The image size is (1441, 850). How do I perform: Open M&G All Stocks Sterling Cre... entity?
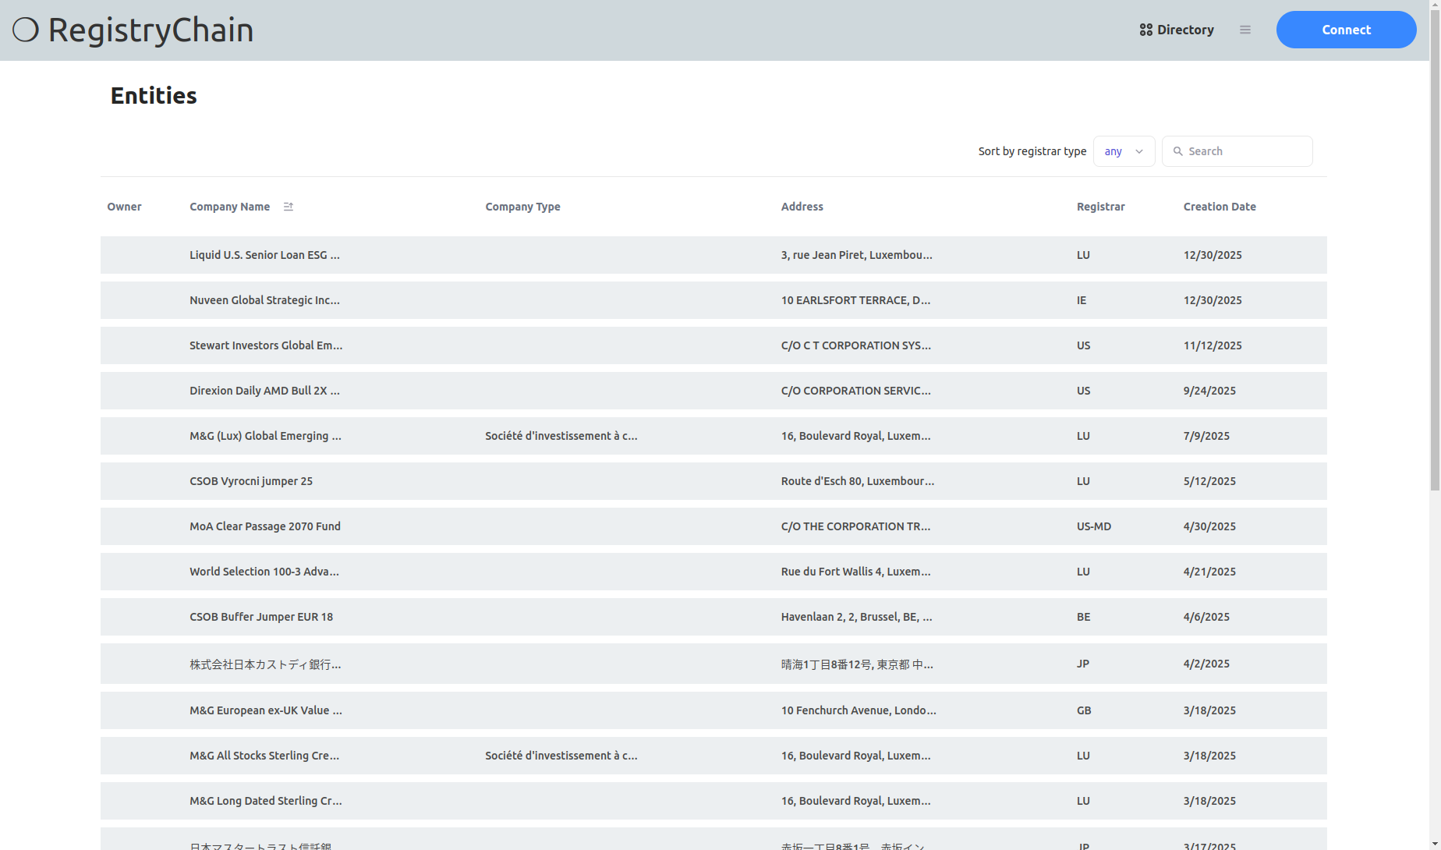tap(713, 756)
